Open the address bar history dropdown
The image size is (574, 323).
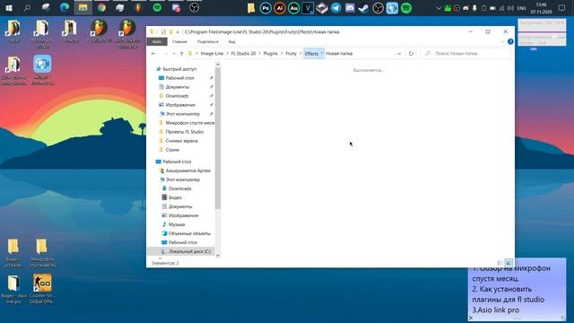399,54
